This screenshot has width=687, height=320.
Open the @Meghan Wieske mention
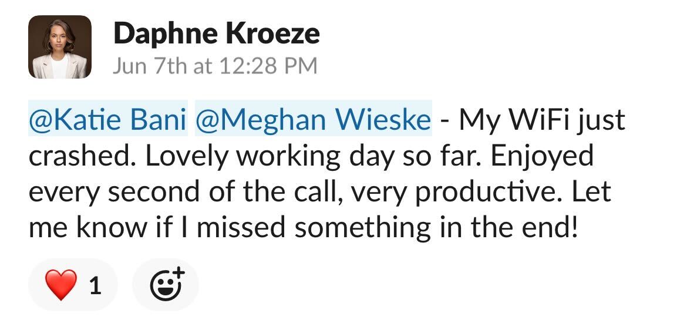(x=314, y=119)
